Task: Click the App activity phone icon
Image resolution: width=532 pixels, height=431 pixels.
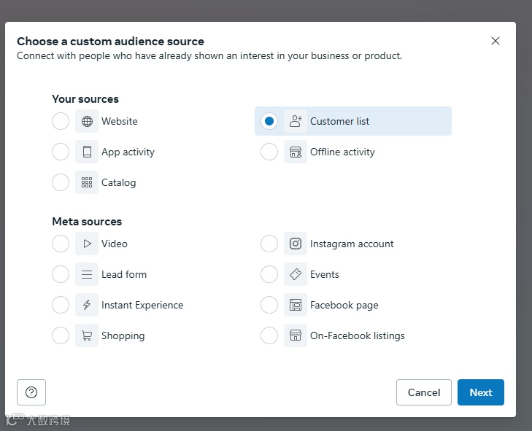Action: click(87, 152)
